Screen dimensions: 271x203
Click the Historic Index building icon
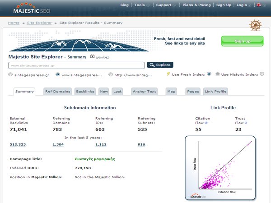[x=218, y=74]
